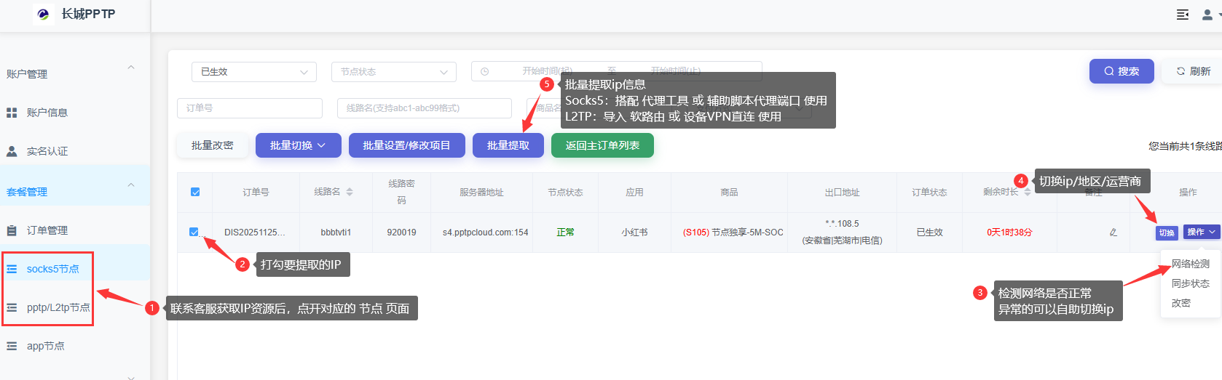Screen dimensions: 1222x380
Task: Click server address s4.pptpcloud.com:154
Action: (x=485, y=233)
